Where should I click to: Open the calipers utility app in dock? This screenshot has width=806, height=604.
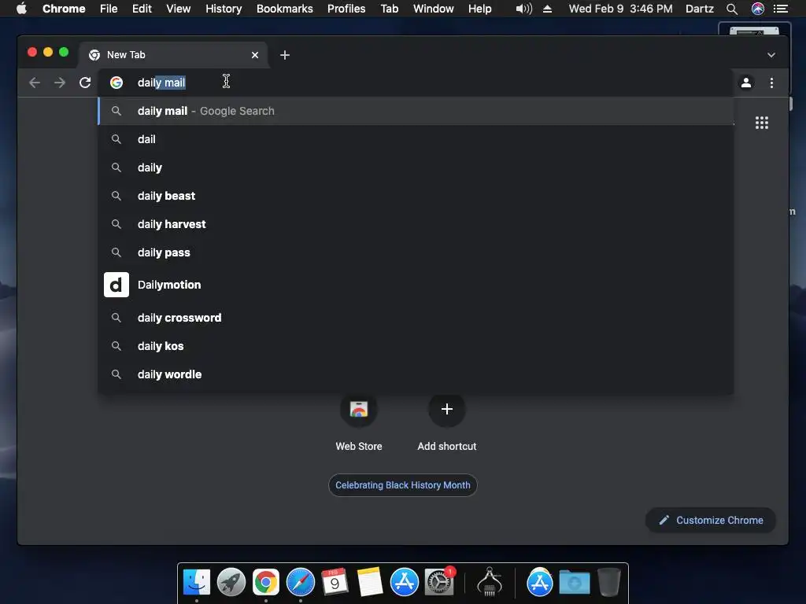pyautogui.click(x=490, y=582)
